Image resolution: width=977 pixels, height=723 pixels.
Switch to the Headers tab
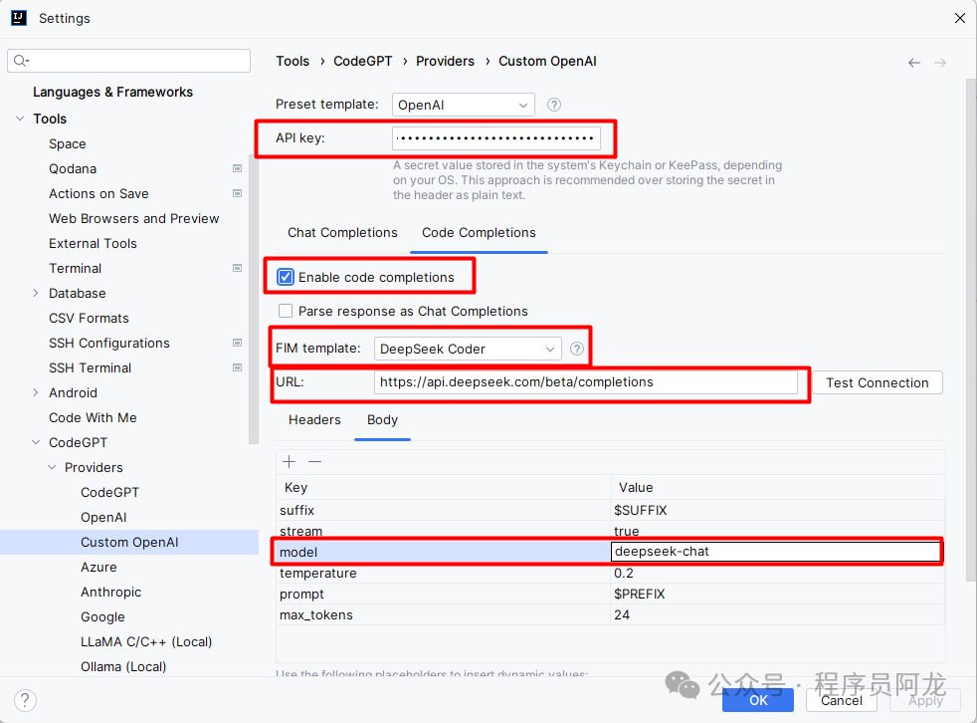coord(314,420)
